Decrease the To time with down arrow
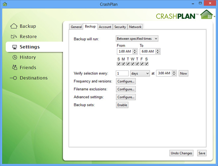This screenshot has height=166, width=218. pyautogui.click(x=158, y=53)
